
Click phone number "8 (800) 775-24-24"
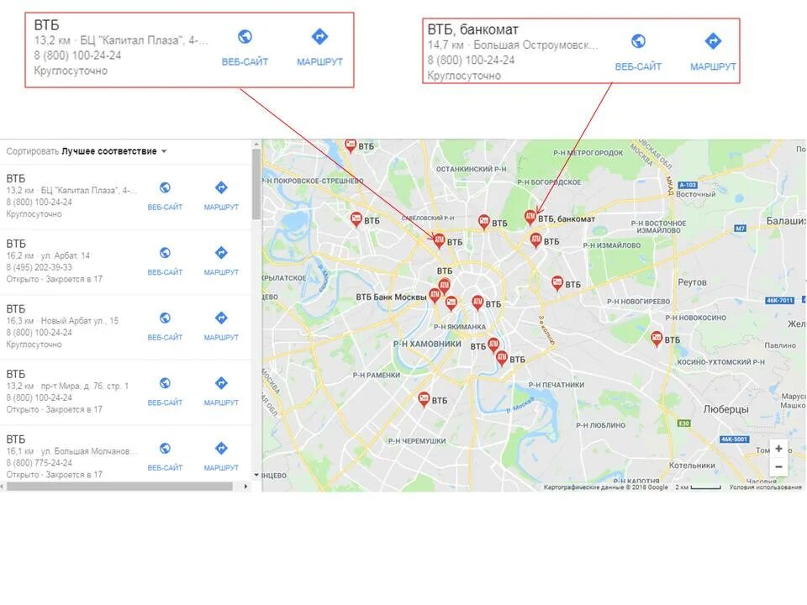(40, 463)
